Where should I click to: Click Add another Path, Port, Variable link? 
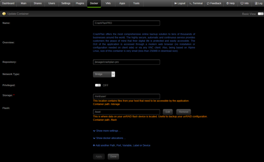123,145
